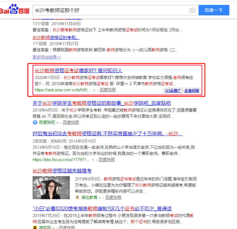Open the 更多同站结果>> link

(47, 57)
